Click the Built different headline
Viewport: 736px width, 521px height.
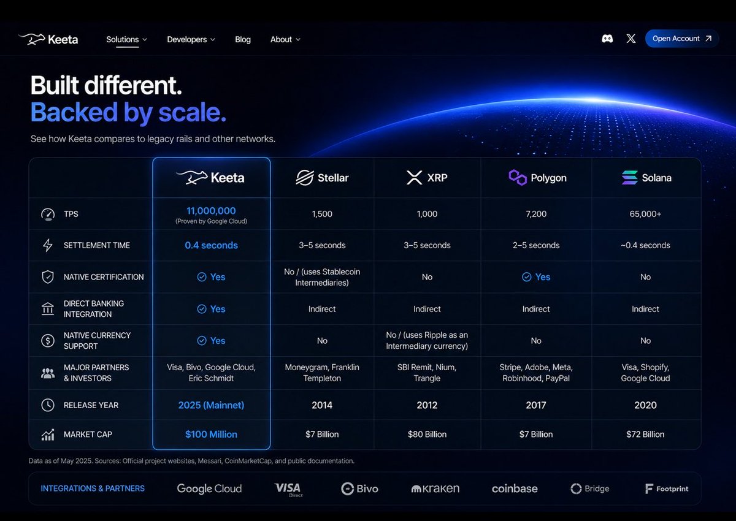click(x=106, y=85)
